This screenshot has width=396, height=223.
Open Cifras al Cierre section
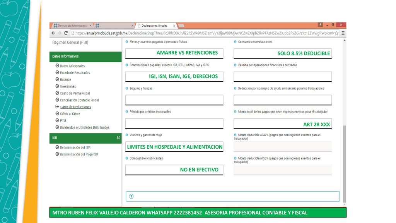coord(70,114)
